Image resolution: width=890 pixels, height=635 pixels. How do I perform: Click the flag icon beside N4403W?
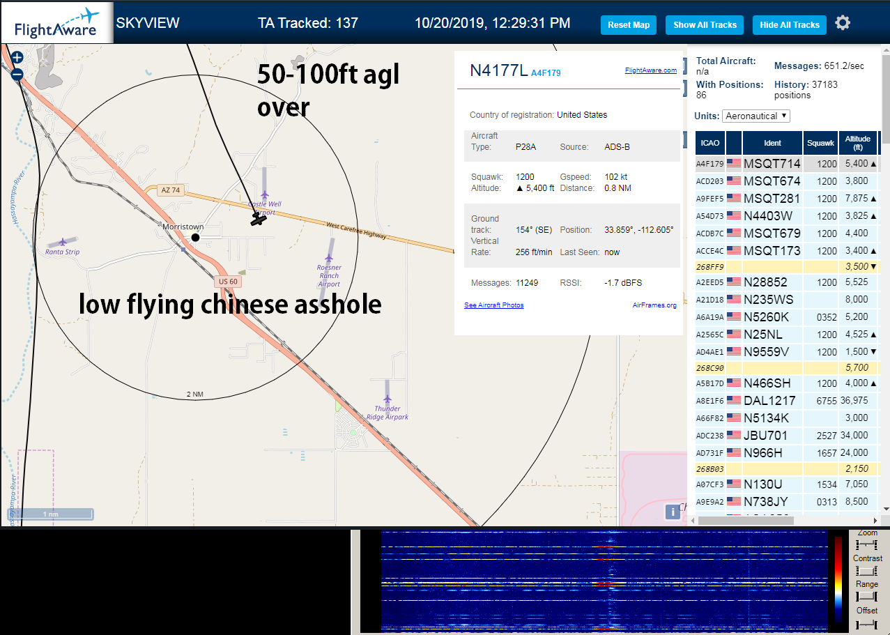point(734,216)
